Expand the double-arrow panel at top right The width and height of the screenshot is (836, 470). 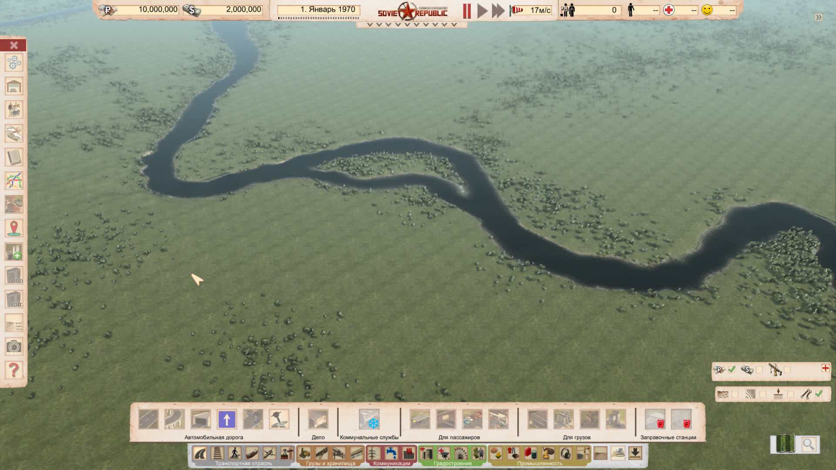click(819, 17)
